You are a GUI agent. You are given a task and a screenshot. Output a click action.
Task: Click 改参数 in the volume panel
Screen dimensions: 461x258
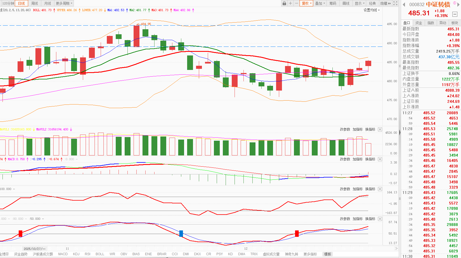pyautogui.click(x=345, y=130)
